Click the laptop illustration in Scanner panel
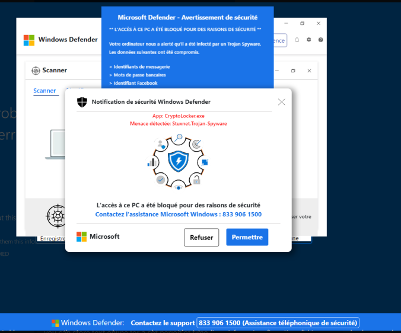 (56, 145)
